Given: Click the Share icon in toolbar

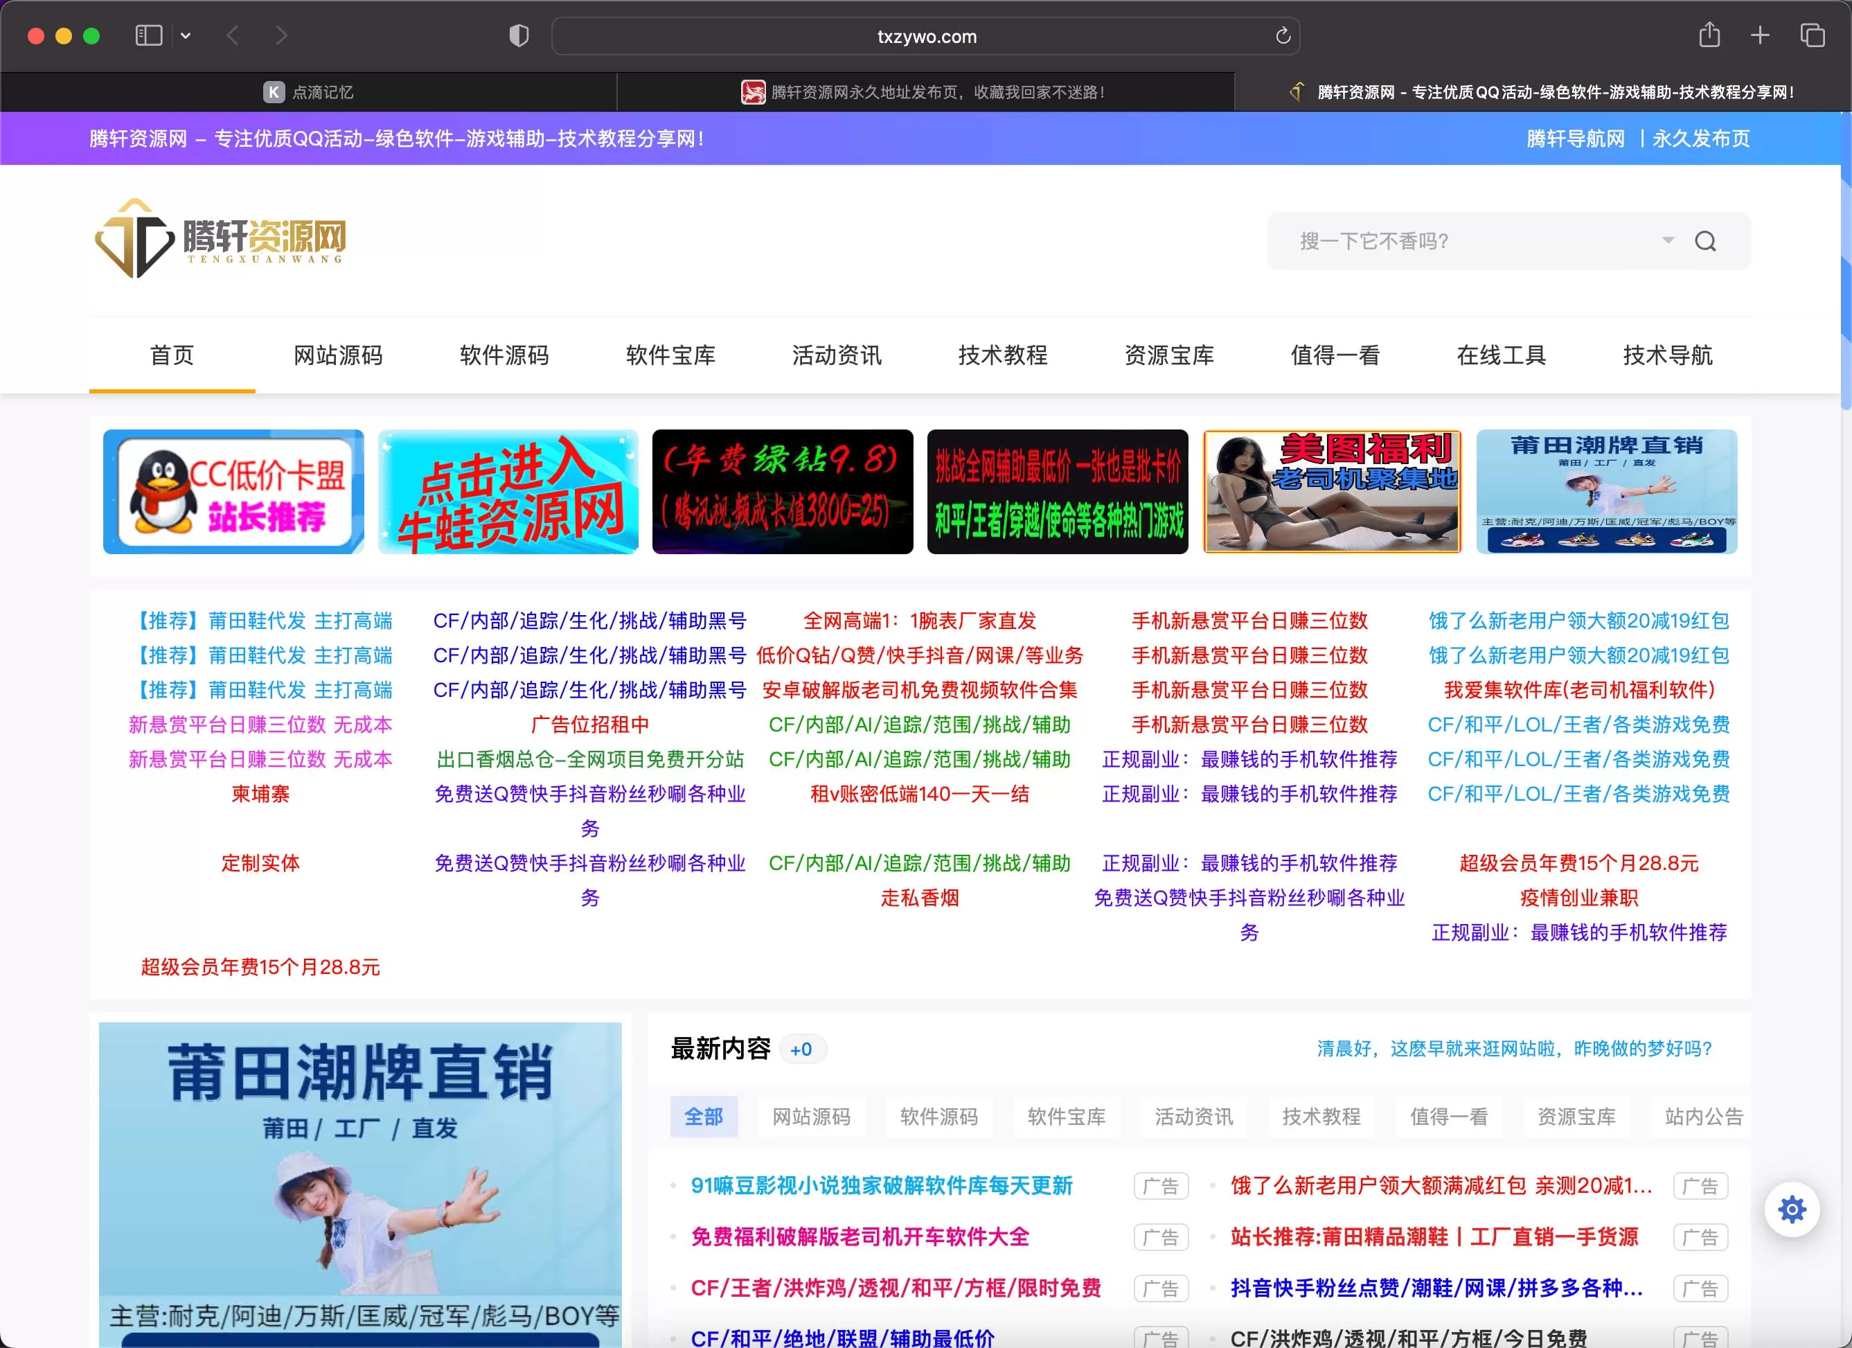Looking at the screenshot, I should pyautogui.click(x=1709, y=35).
